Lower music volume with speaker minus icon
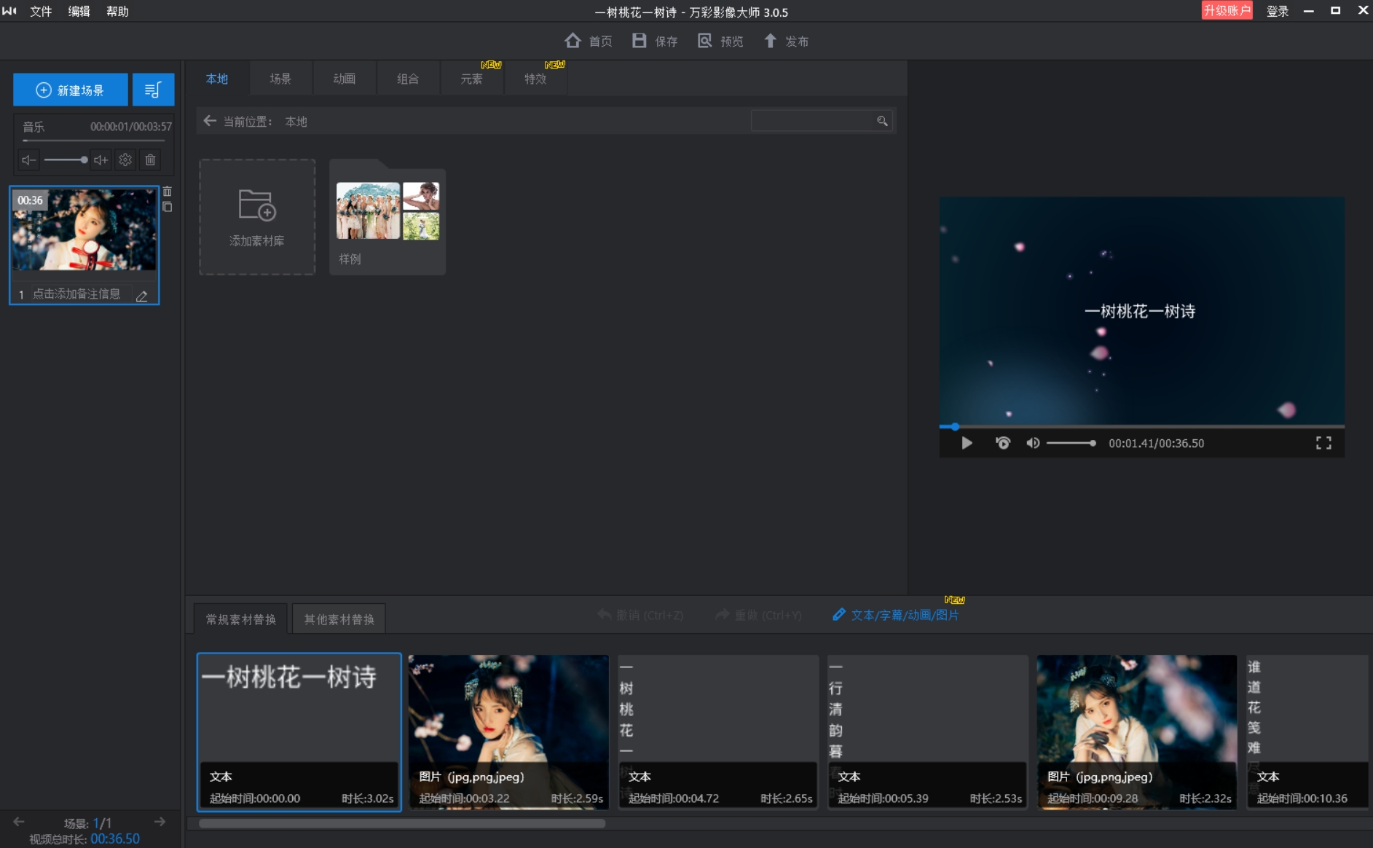The height and width of the screenshot is (848, 1373). pos(28,160)
